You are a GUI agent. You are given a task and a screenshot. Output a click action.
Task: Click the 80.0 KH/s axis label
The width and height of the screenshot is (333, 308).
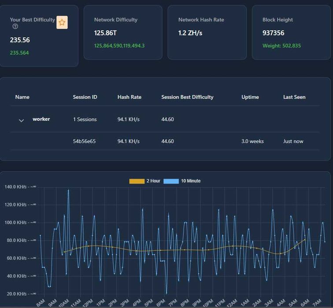click(x=21, y=241)
